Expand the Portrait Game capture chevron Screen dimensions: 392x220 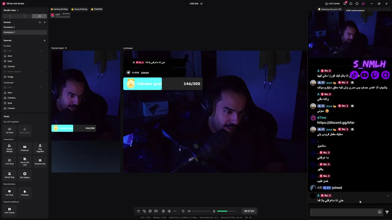coord(40,71)
